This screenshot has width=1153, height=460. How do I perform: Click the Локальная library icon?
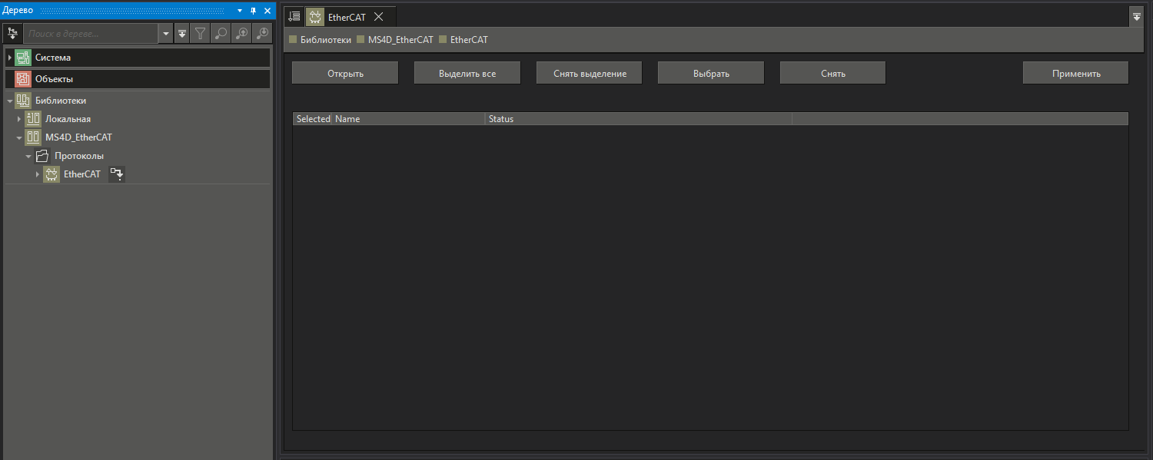coord(33,119)
